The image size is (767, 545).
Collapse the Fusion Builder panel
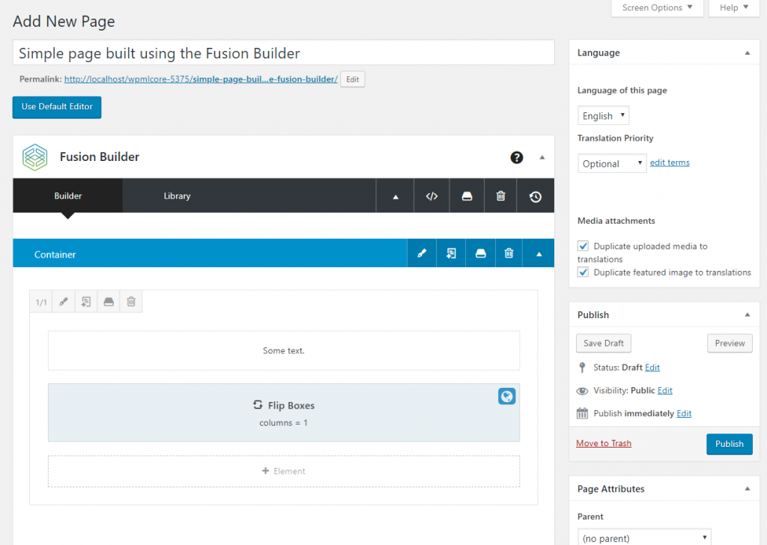click(x=542, y=157)
